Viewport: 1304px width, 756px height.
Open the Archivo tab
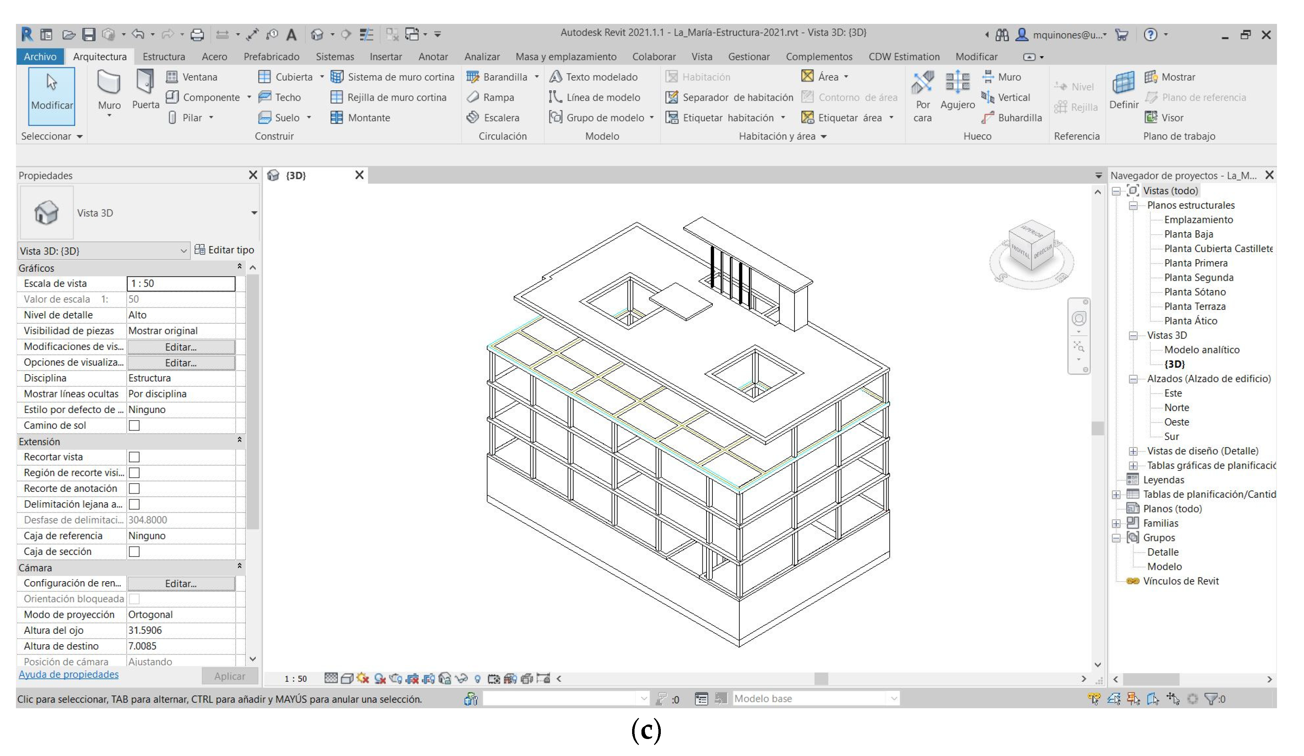(x=40, y=57)
